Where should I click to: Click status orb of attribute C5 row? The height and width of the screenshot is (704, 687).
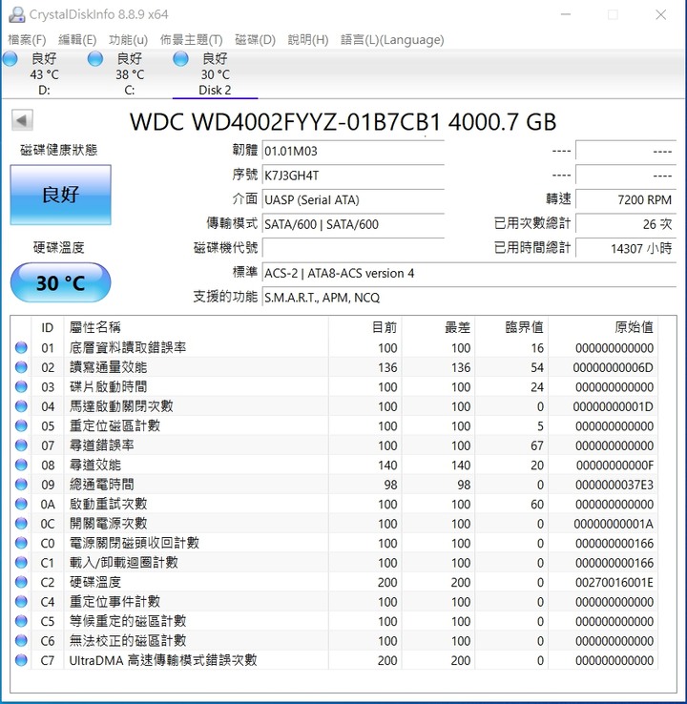[x=21, y=621]
